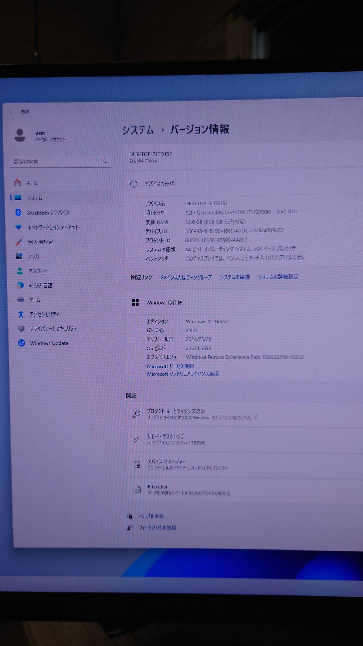Open Windows Update via its sync icon

click(x=21, y=343)
